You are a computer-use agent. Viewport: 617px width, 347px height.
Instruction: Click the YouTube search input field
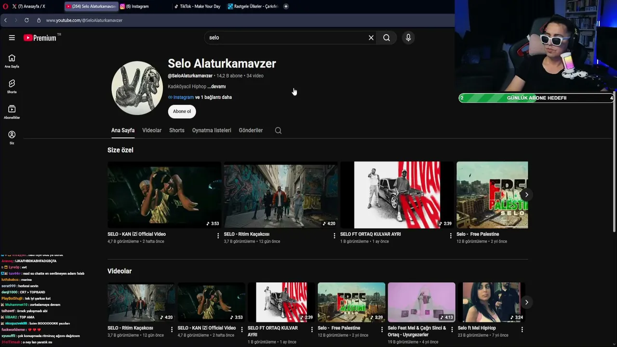[287, 38]
